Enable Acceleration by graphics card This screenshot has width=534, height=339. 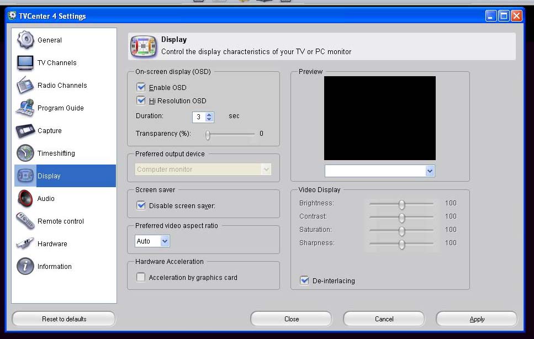pos(141,277)
